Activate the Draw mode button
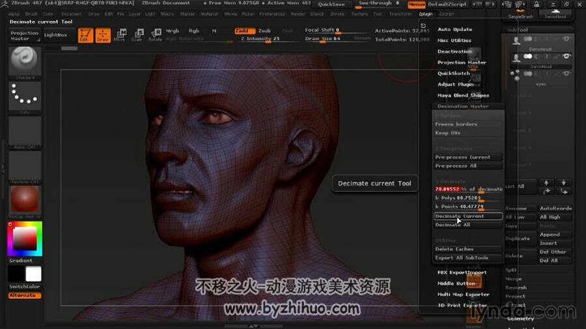The height and width of the screenshot is (329, 586). point(103,35)
